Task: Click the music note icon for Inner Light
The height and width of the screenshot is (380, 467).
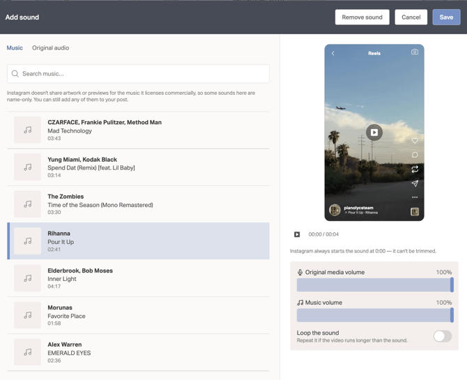Action: 27,278
